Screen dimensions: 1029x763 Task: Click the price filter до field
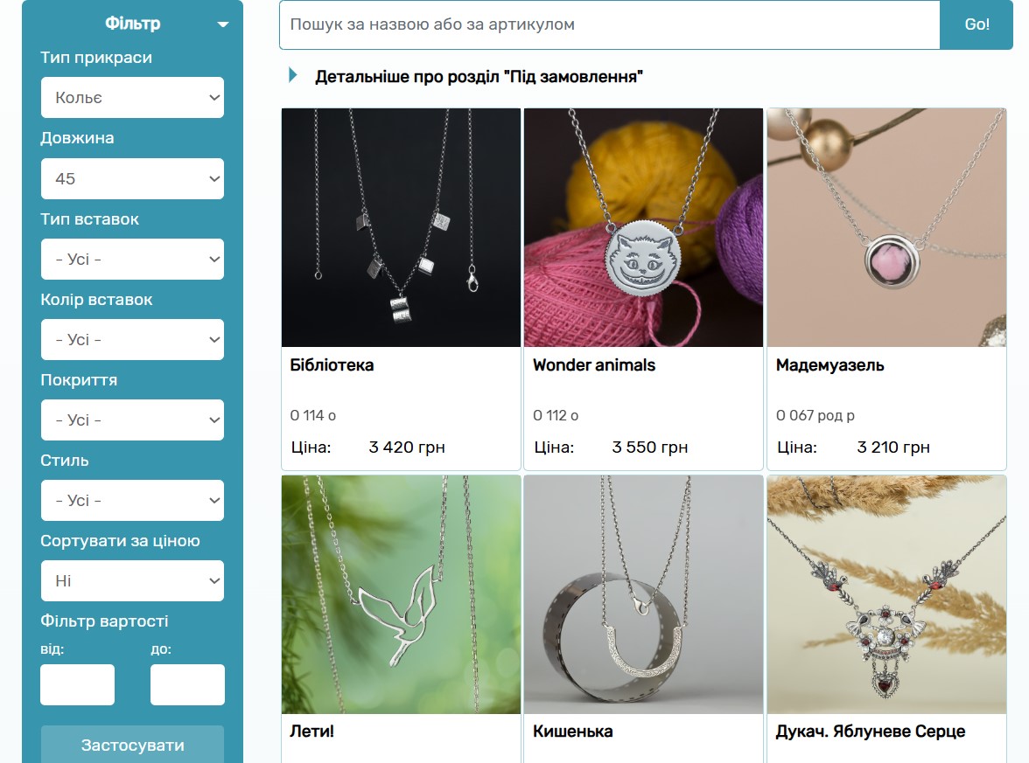pyautogui.click(x=187, y=685)
